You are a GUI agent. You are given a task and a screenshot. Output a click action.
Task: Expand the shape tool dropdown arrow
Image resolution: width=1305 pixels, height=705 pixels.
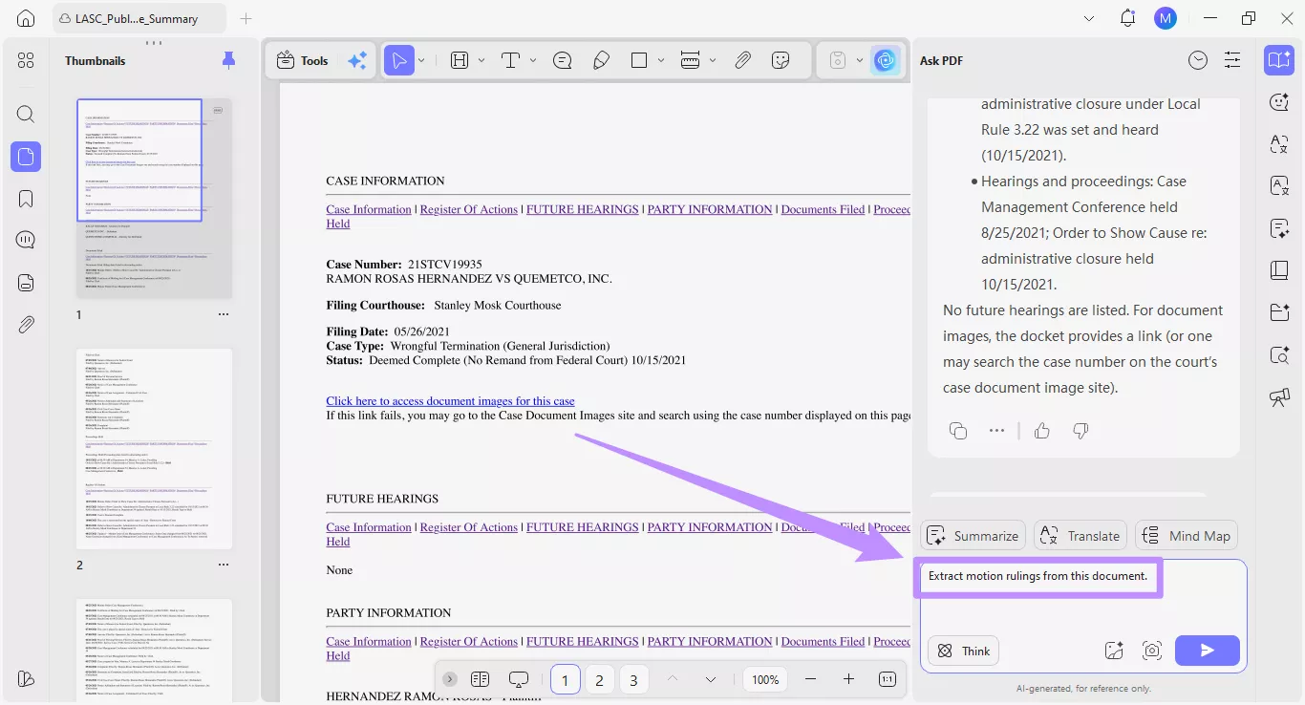coord(661,60)
